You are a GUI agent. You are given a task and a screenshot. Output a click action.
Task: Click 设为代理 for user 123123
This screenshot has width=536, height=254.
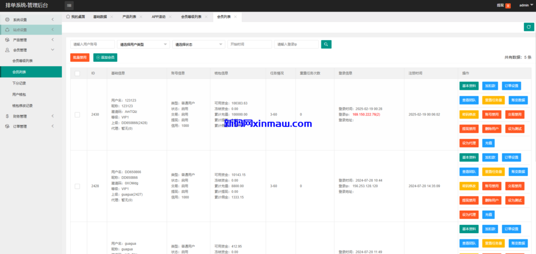(469, 143)
